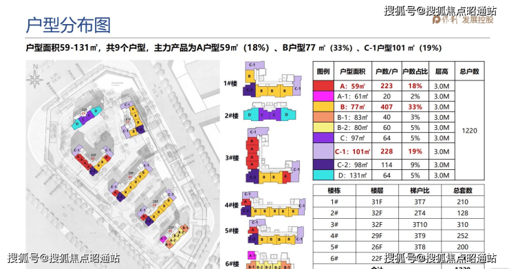This screenshot has height=269, width=509.
Task: Open the 5#楼 floor plan thumbnail
Action: tap(276, 232)
